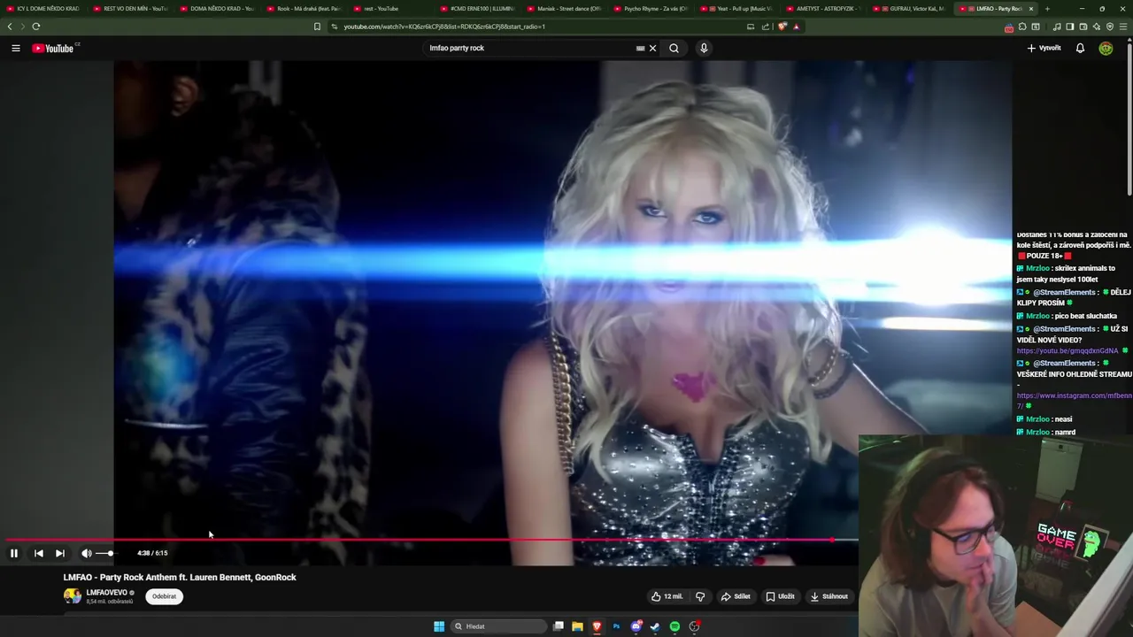Open Steam from the taskbar
This screenshot has height=637, width=1133.
click(655, 626)
